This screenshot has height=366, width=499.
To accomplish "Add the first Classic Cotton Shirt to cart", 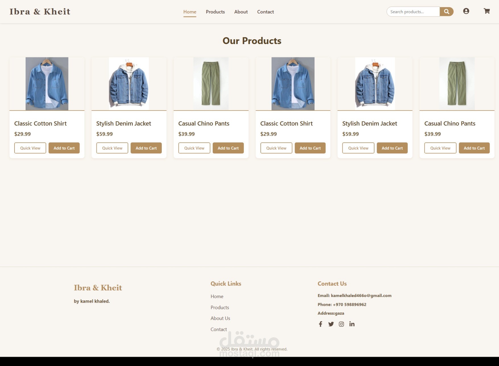I will 64,148.
